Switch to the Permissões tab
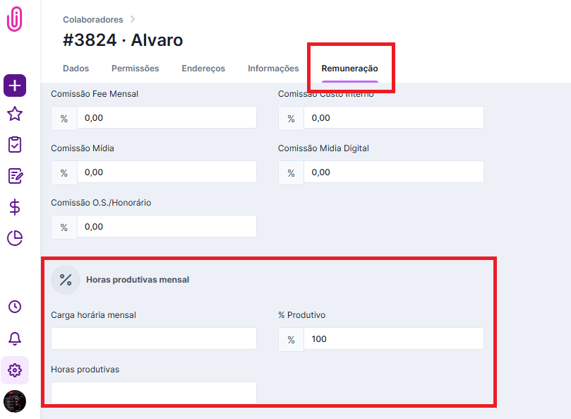 [135, 69]
